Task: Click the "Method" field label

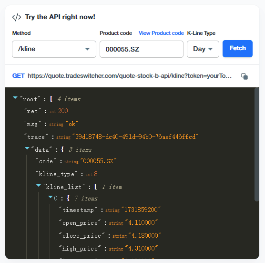Action: click(21, 33)
